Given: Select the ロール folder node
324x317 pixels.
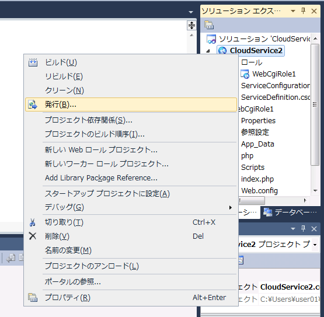Looking at the screenshot, I should pos(252,62).
